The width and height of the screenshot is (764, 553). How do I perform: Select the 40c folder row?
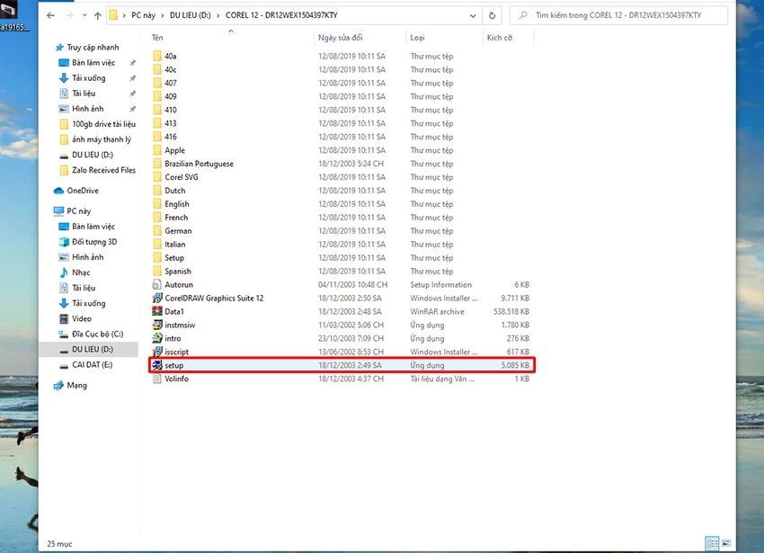coord(341,70)
